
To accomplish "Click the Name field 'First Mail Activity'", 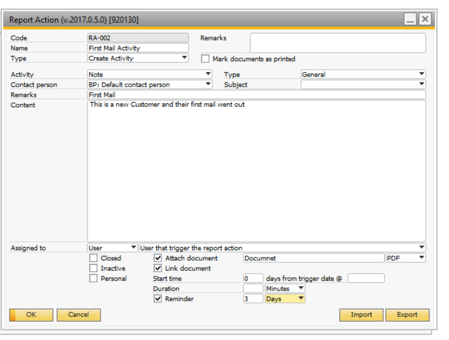I will [x=138, y=48].
